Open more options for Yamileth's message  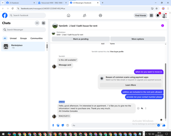click(146, 108)
